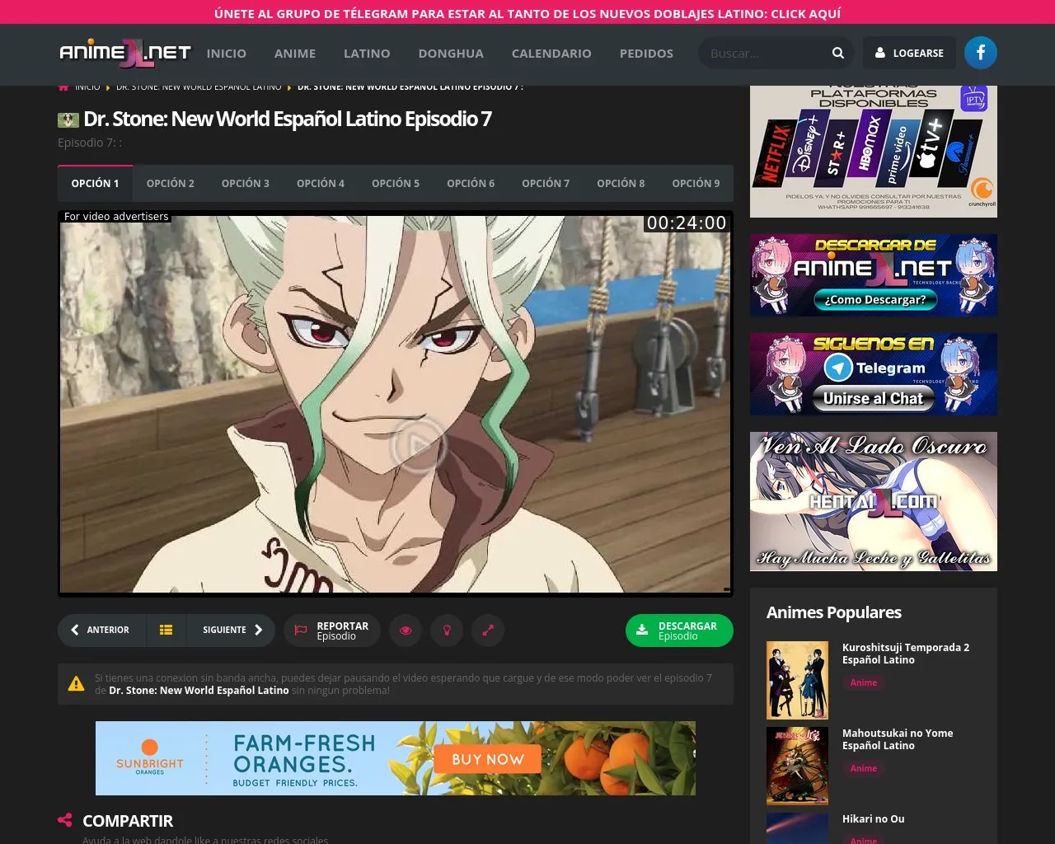
Task: Click the Logearse login button
Action: point(909,53)
